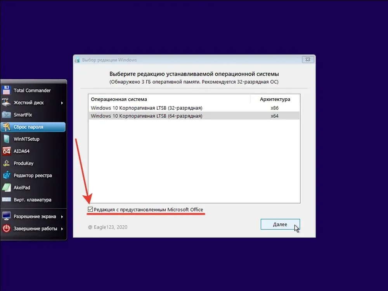Open Редактор реестра cube icon

click(x=7, y=176)
